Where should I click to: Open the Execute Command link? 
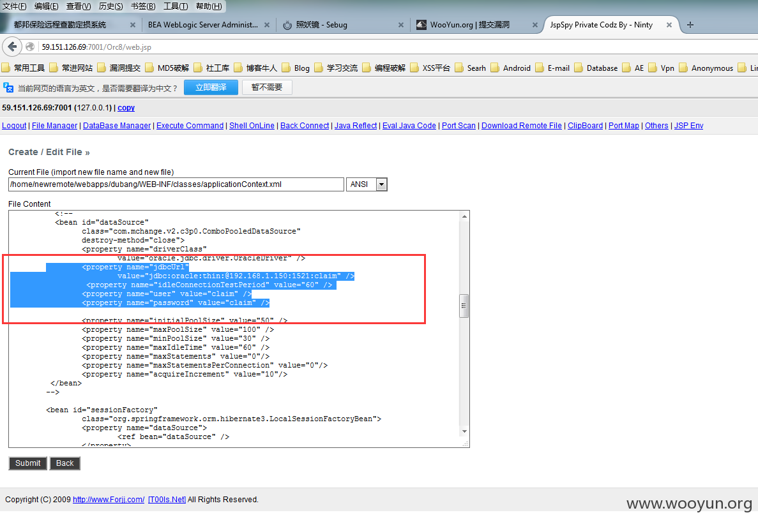click(x=190, y=126)
